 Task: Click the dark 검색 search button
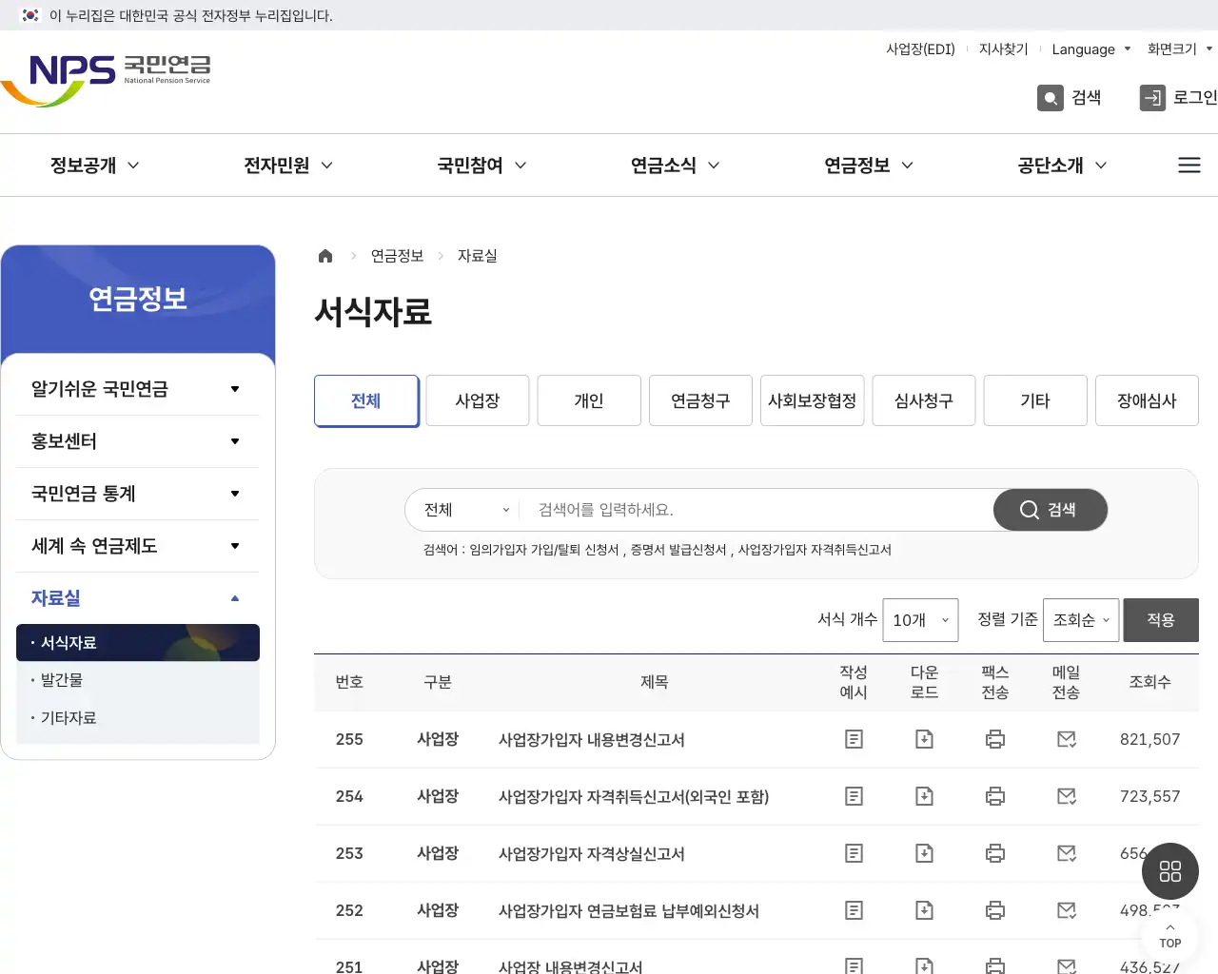1051,510
